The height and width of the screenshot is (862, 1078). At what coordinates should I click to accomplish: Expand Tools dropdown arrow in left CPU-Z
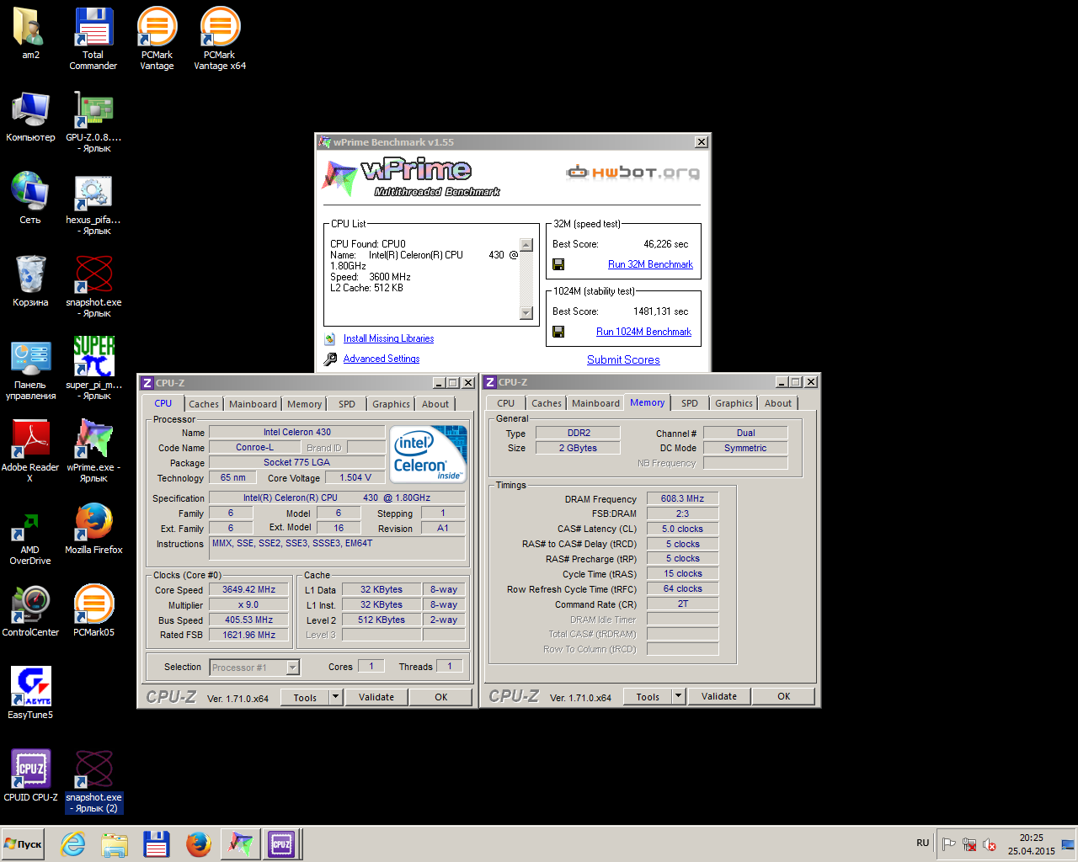click(x=335, y=697)
